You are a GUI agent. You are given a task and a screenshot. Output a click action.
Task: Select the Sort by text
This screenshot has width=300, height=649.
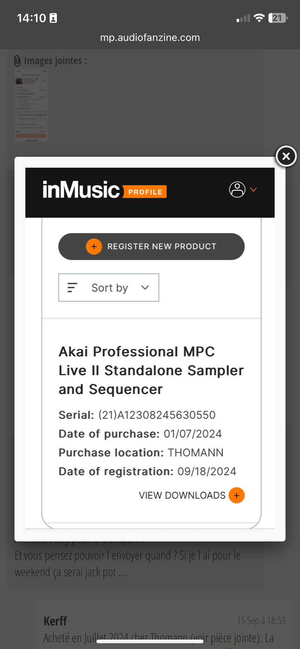109,288
